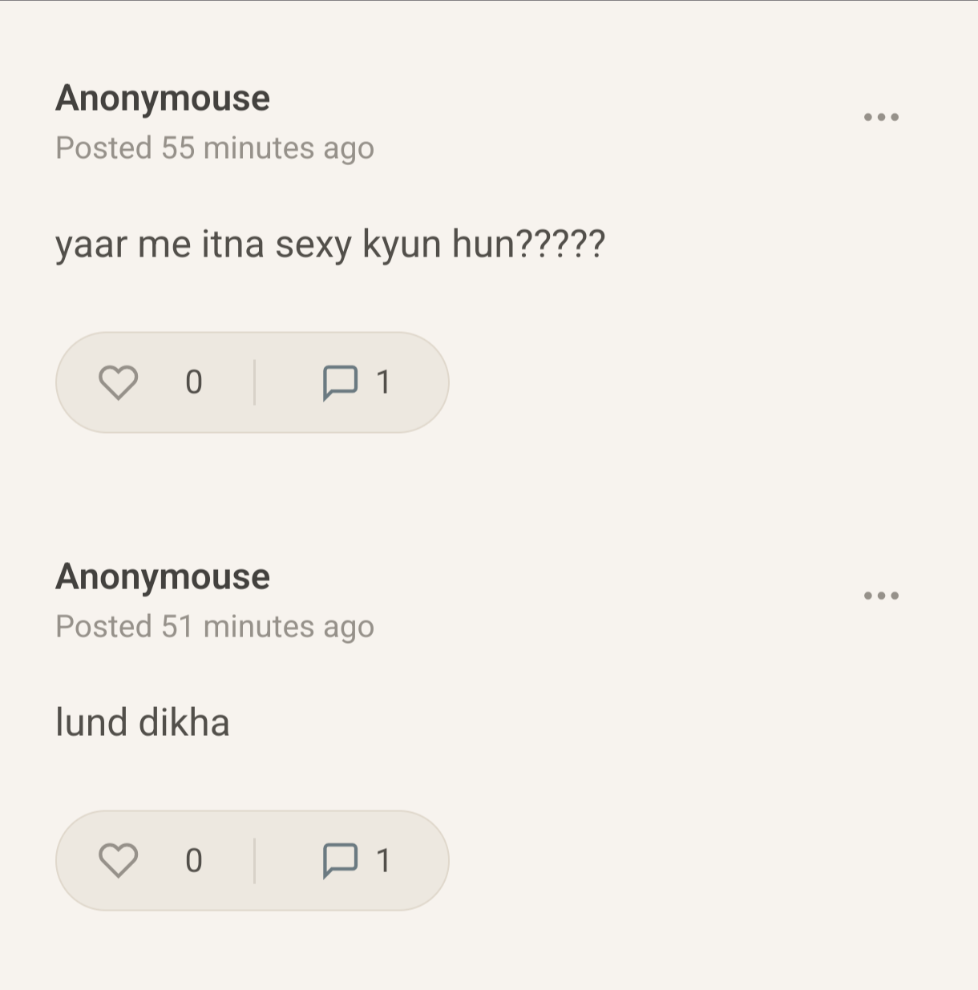The width and height of the screenshot is (978, 990).
Task: Open Anonymouse profile from the 51-minutes post
Action: click(163, 577)
